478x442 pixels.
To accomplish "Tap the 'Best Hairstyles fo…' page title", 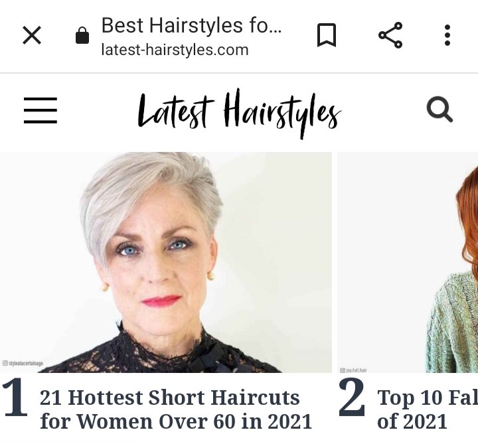I will [x=191, y=25].
